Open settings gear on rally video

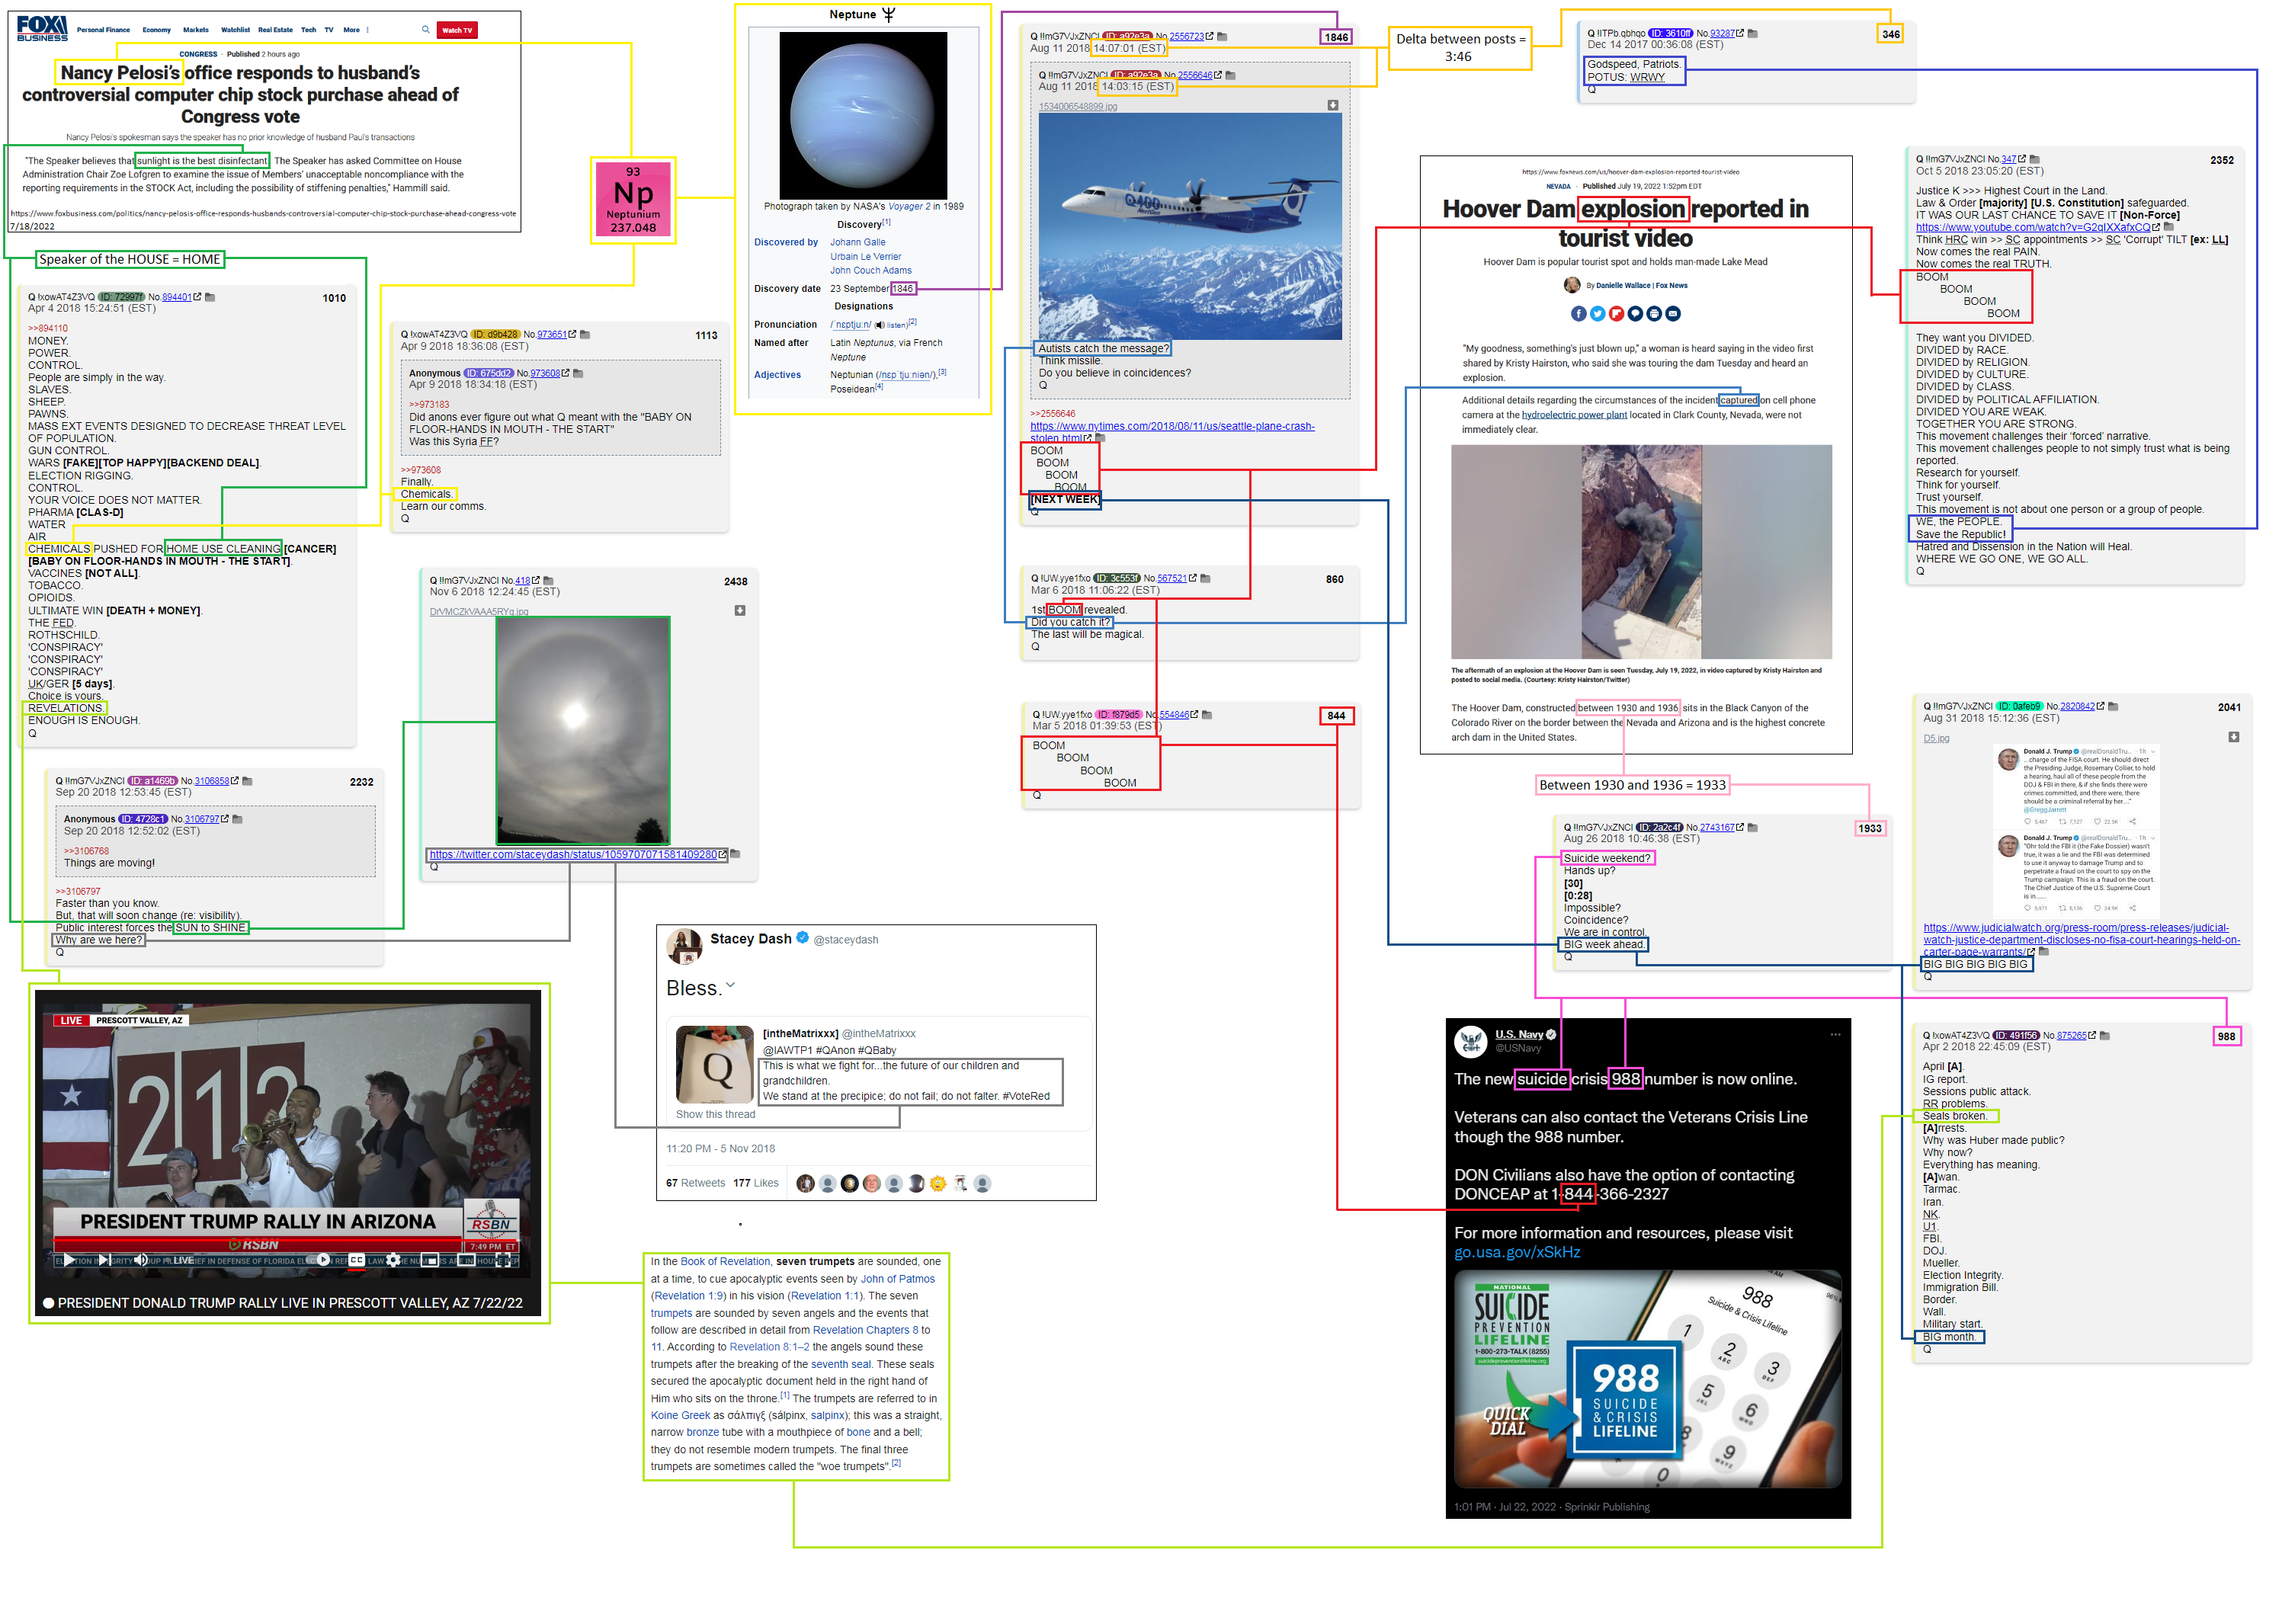(x=393, y=1260)
